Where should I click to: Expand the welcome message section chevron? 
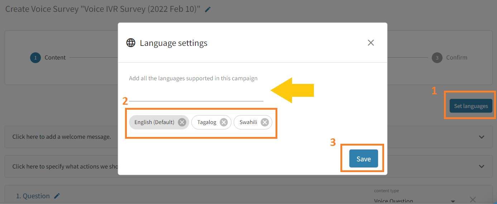click(482, 137)
